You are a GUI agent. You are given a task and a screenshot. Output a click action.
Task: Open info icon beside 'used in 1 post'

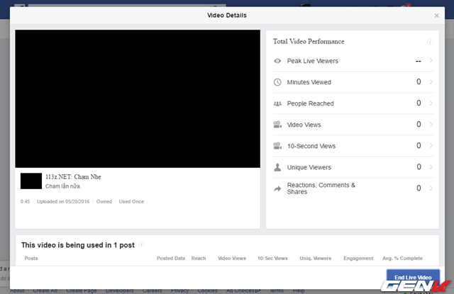pyautogui.click(x=142, y=244)
